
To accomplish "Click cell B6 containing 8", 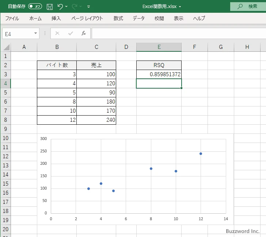I will [x=57, y=102].
